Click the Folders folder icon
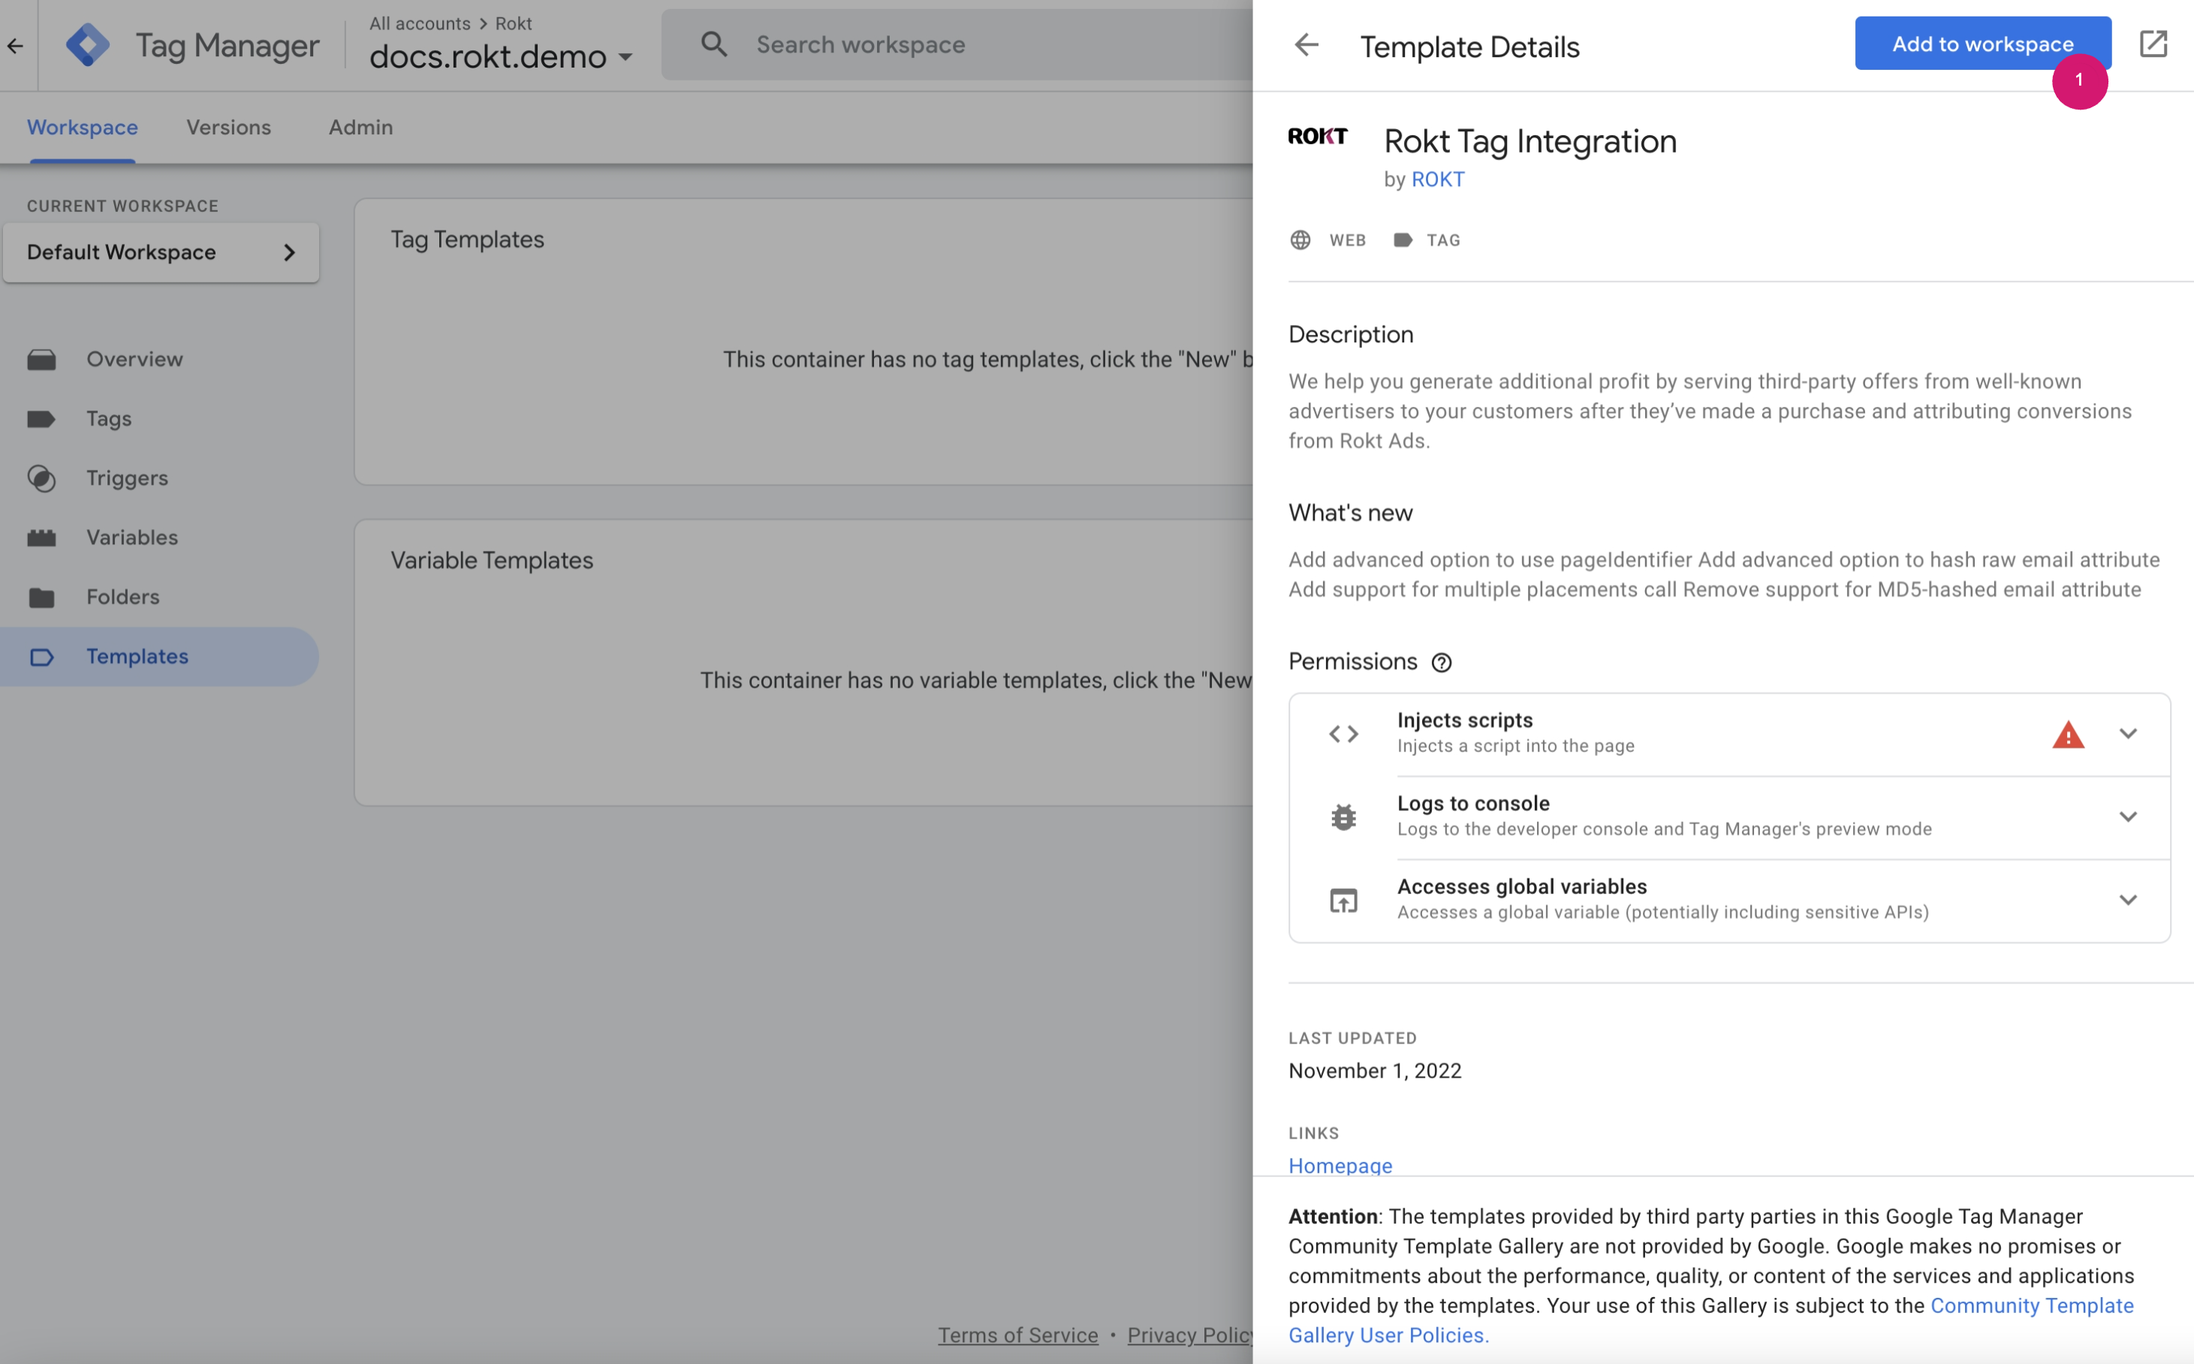Image resolution: width=2194 pixels, height=1364 pixels. (x=41, y=598)
